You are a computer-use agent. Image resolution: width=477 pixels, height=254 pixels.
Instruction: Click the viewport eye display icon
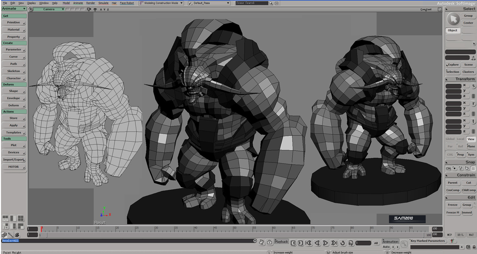[x=95, y=9]
